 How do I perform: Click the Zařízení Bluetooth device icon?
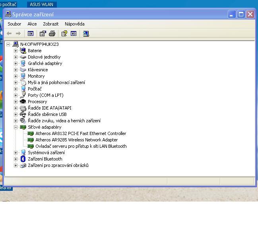coord(23,159)
